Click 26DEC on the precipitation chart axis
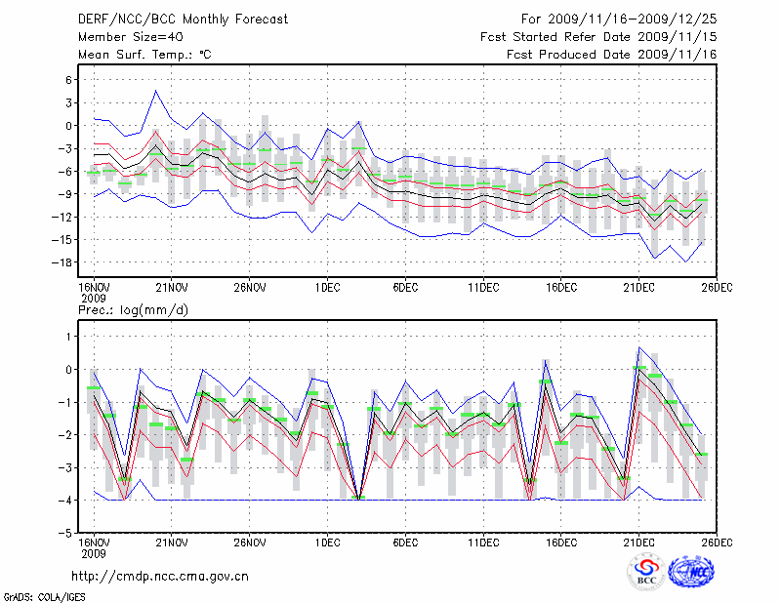Screen dimensions: 781x603 click(x=717, y=542)
